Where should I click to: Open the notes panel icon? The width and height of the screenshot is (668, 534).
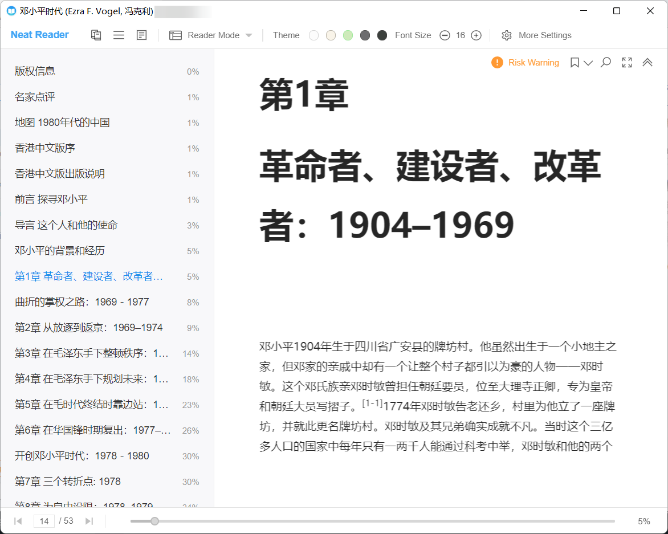click(x=141, y=35)
